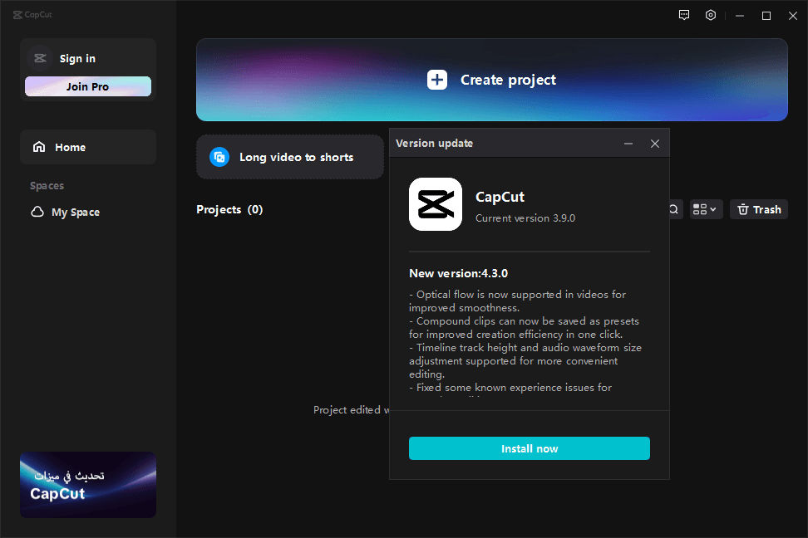Screen dimensions: 808x538
Task: Click the search magnifier icon for projects
Action: pos(673,210)
